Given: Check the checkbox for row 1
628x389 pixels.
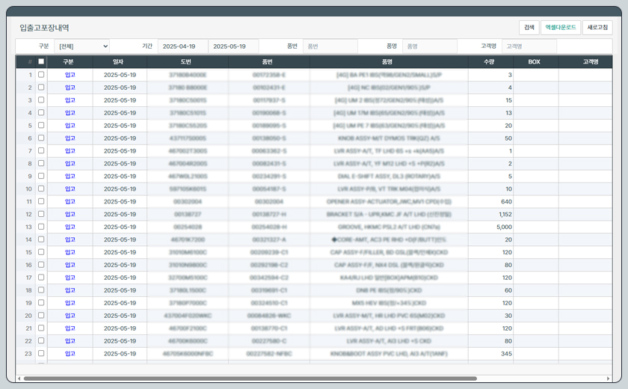Looking at the screenshot, I should [41, 75].
